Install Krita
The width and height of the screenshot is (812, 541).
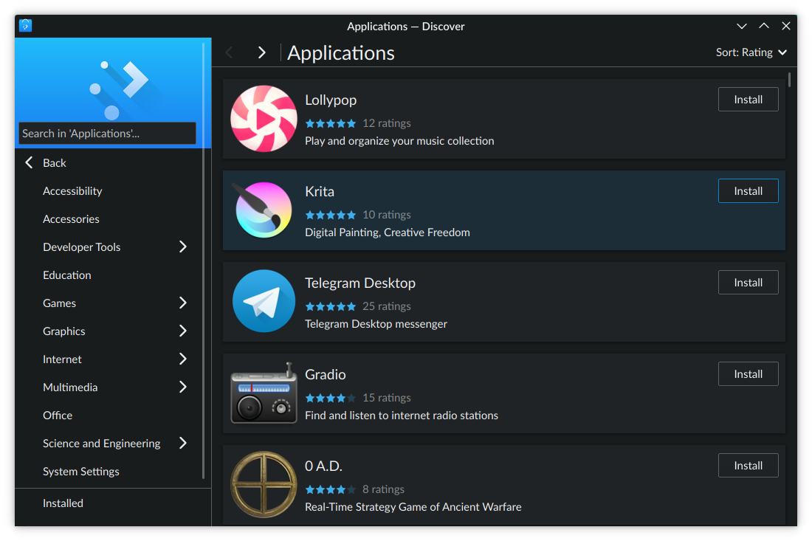click(748, 191)
